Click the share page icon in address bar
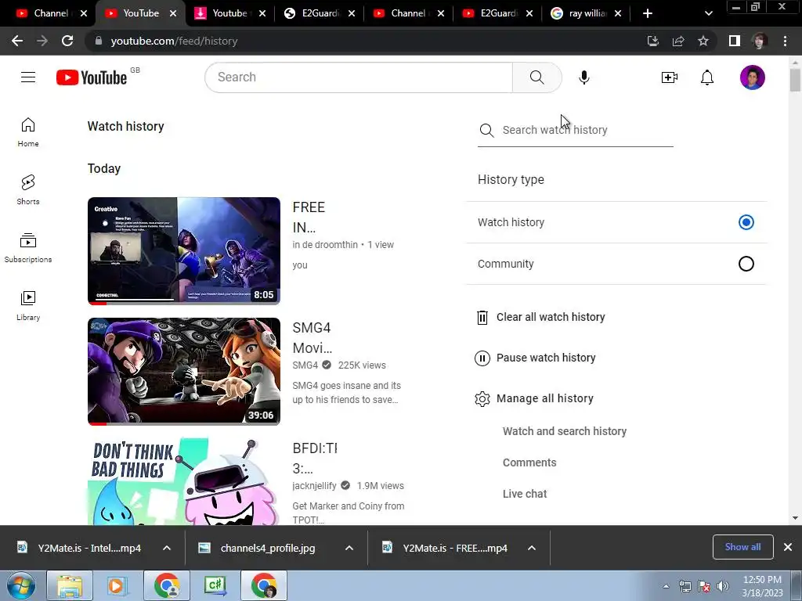Image resolution: width=802 pixels, height=601 pixels. 678,41
